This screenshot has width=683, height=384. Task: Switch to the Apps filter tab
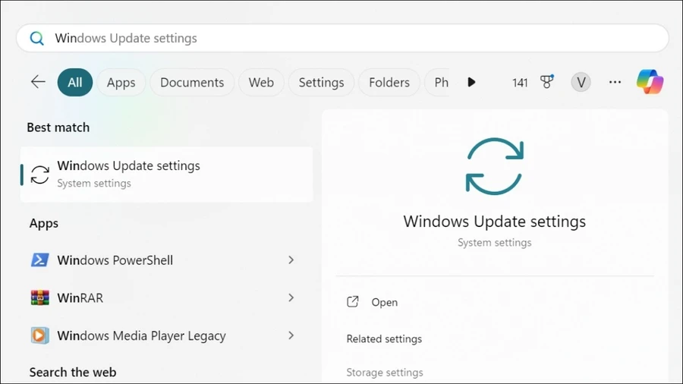121,82
